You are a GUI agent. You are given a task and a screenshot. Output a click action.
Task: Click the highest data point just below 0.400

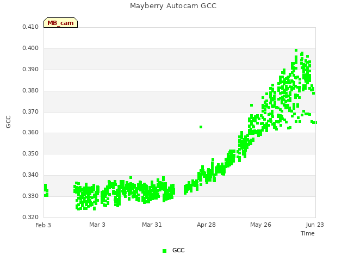(x=296, y=51)
